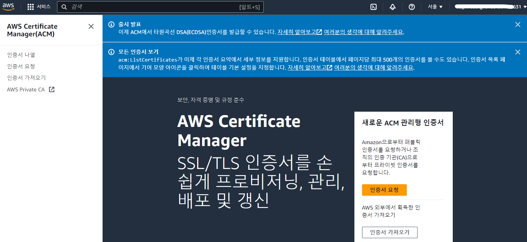Screen dimensions: 527x242
Task: Click info icon beside 출시 발표
Action: click(111, 24)
